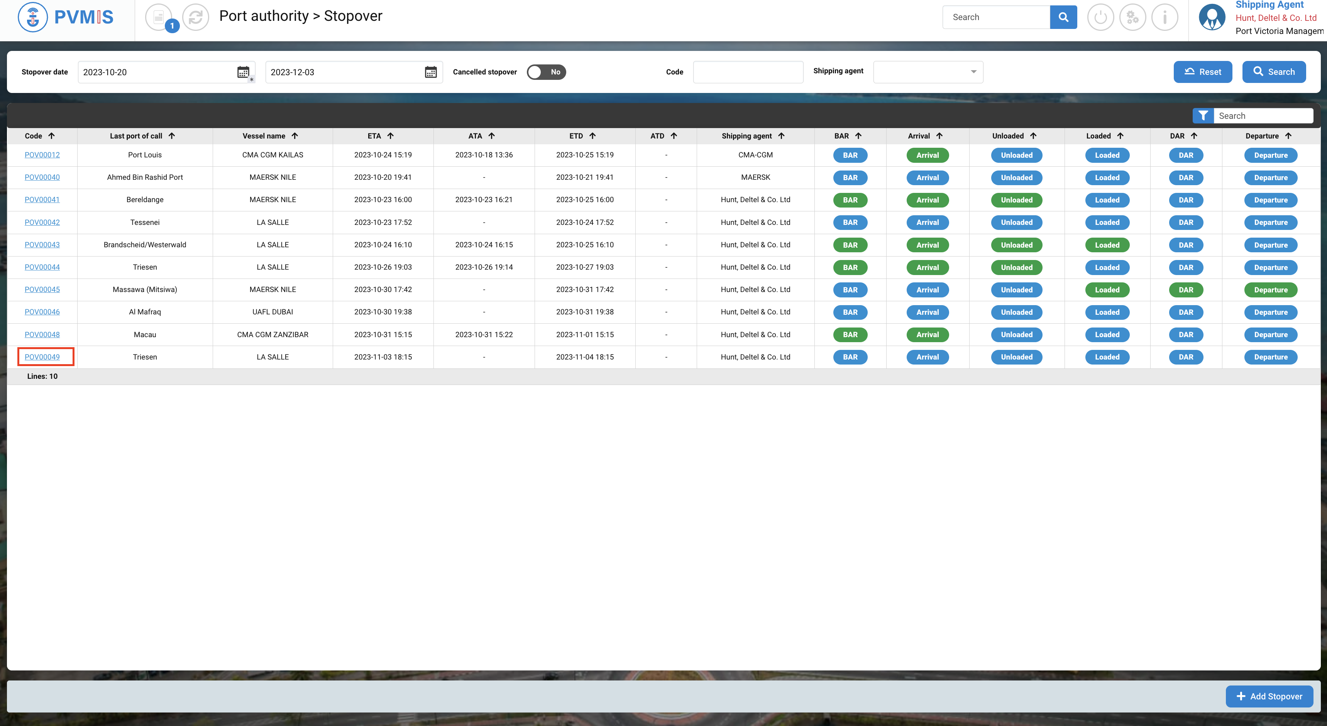Click the information icon
The width and height of the screenshot is (1327, 726).
click(1165, 17)
